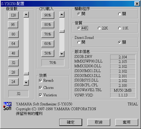Click the 70% CPU load preset button
The image size is (141, 129).
coord(48,34)
